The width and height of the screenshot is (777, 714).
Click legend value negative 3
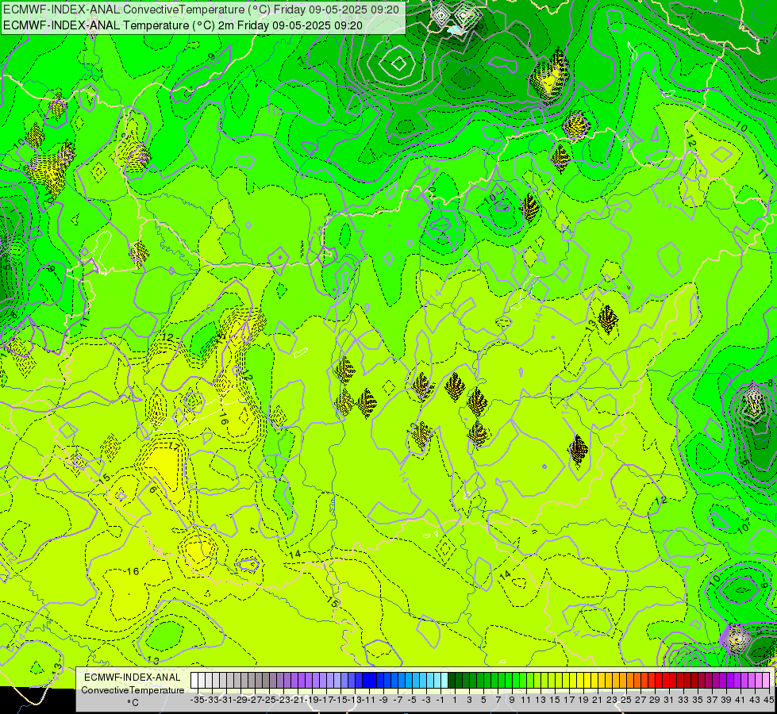coord(427,700)
